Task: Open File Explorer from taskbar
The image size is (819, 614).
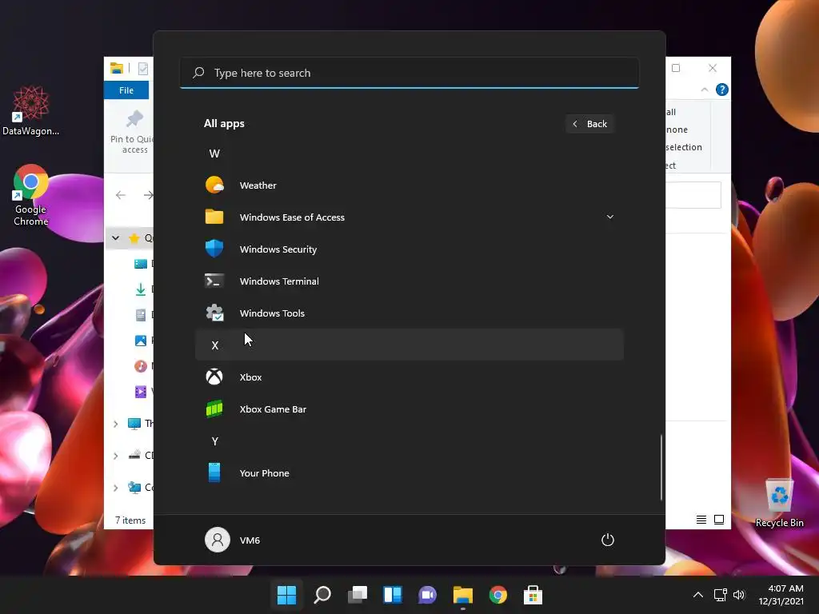Action: point(463,595)
